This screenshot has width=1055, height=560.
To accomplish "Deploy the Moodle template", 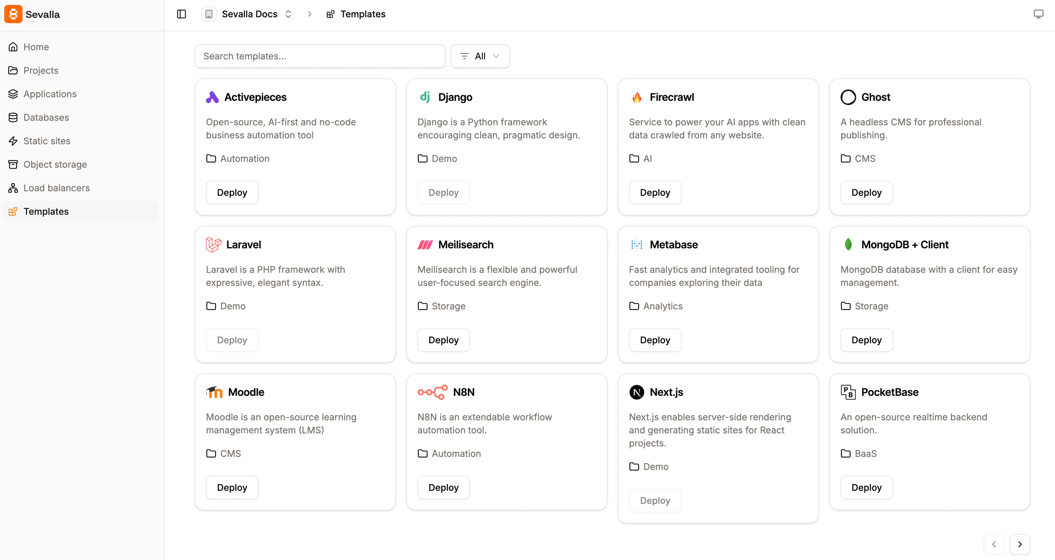I will point(232,487).
